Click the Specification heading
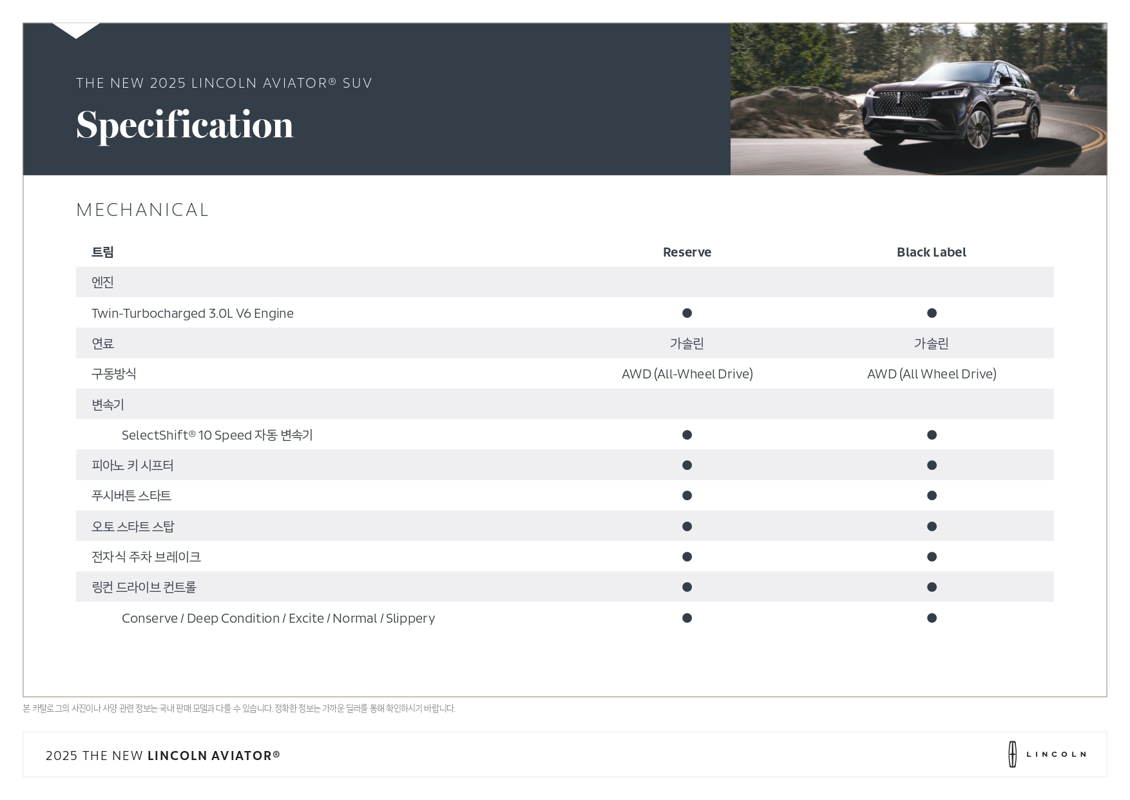Image resolution: width=1130 pixels, height=800 pixels. coord(185,125)
